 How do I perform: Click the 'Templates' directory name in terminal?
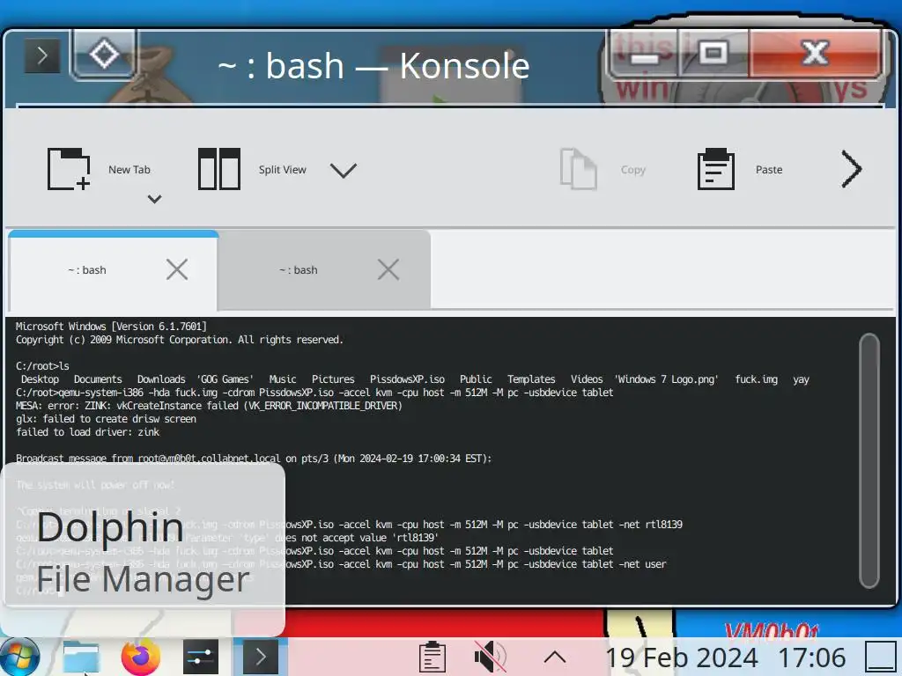click(x=531, y=379)
